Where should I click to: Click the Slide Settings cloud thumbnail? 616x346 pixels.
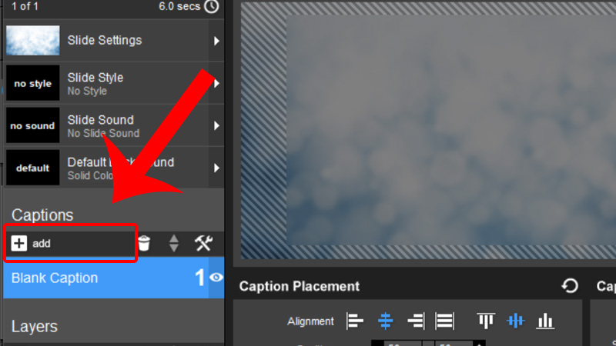33,41
